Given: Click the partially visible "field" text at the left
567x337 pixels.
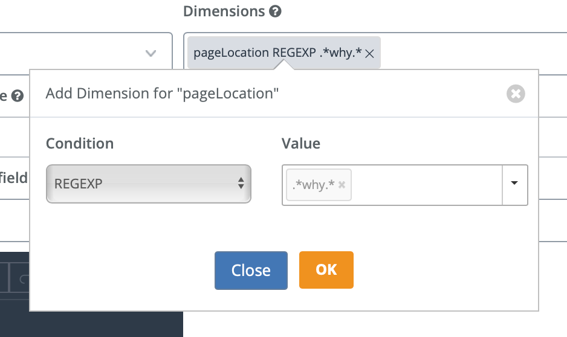Looking at the screenshot, I should point(14,178).
